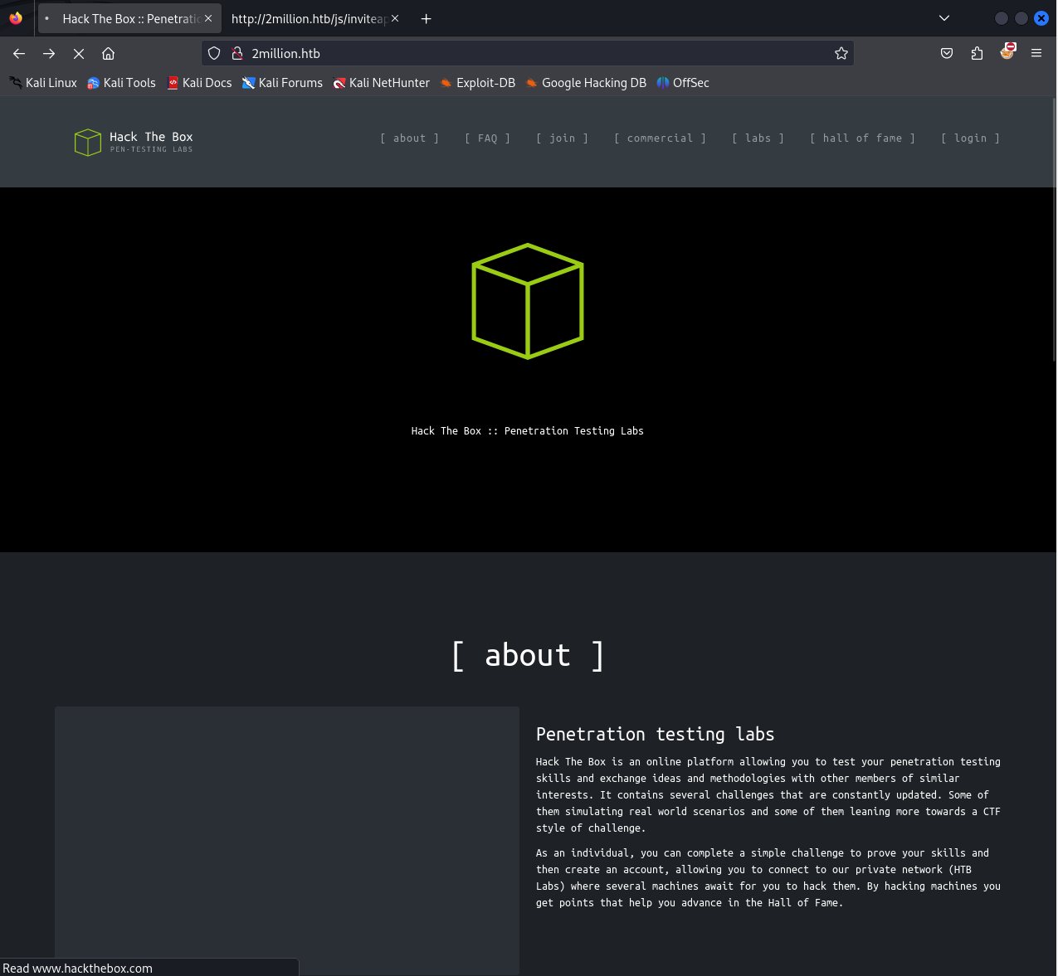Open the extensions puzzle icon

[977, 53]
